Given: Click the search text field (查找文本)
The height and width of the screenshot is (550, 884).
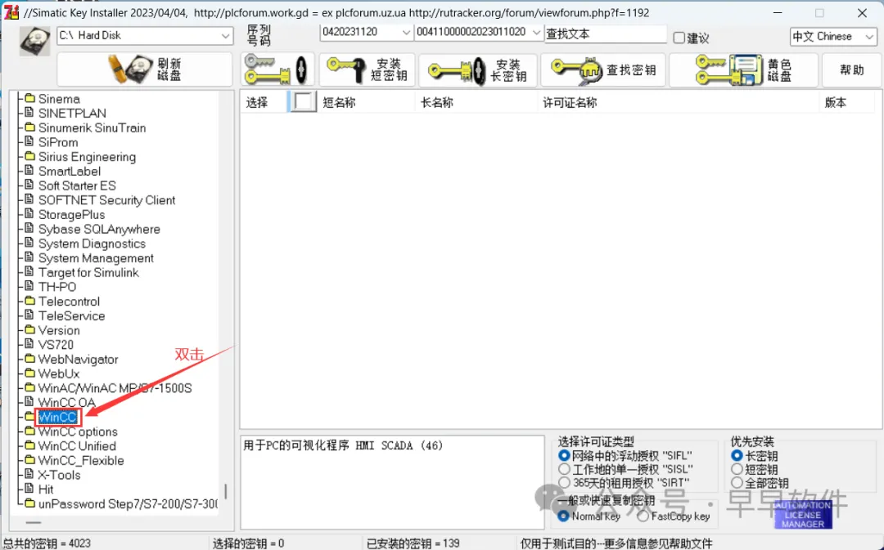Looking at the screenshot, I should pos(606,34).
